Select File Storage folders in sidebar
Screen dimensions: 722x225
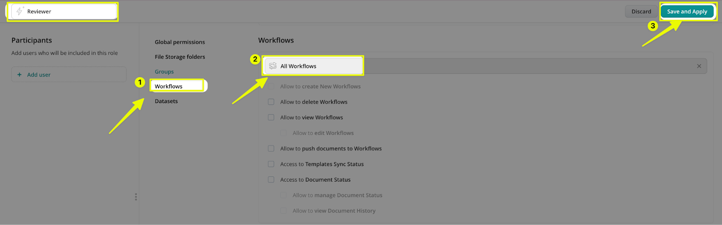point(180,57)
